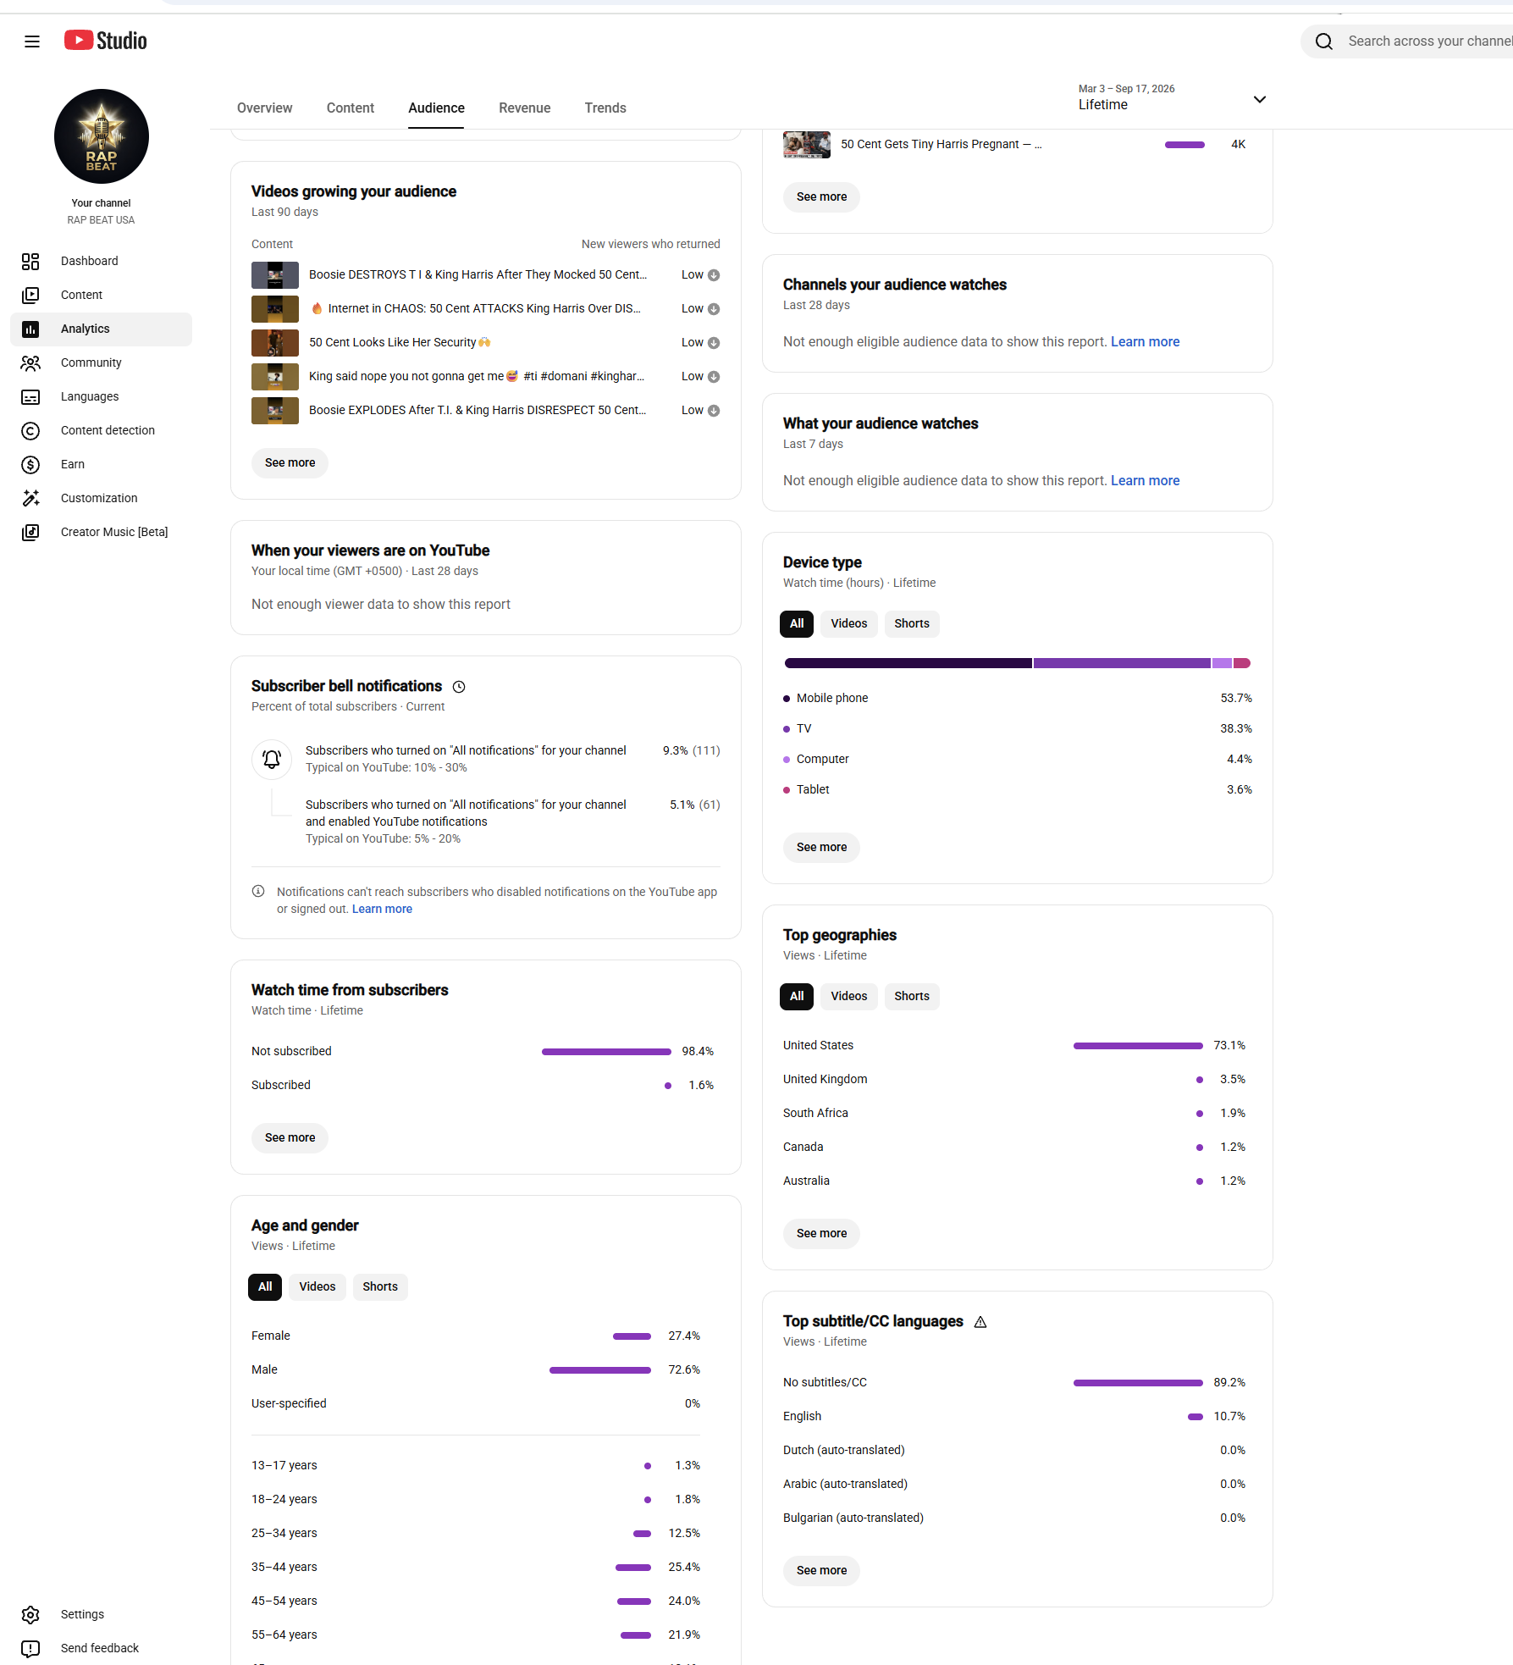
Task: Open the 50 Cent Looks Like Her Security thumbnail
Action: [275, 343]
